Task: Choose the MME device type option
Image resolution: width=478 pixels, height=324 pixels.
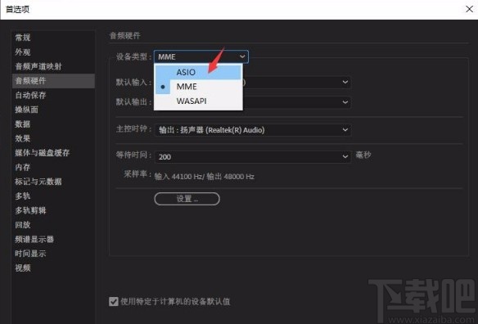Action: 198,87
